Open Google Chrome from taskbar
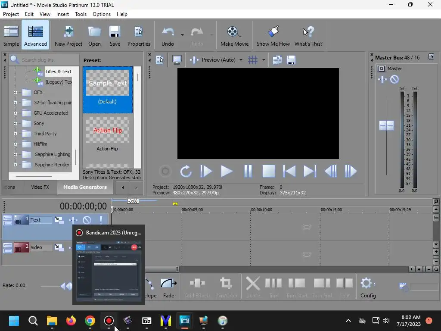The image size is (441, 331). point(90,321)
